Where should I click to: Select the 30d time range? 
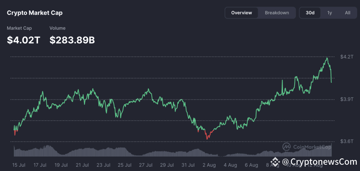[x=310, y=13]
